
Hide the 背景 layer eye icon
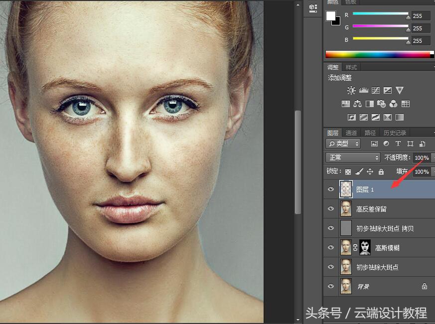[331, 286]
